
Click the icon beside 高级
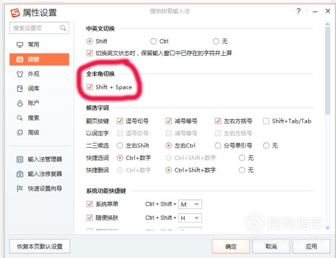point(20,133)
